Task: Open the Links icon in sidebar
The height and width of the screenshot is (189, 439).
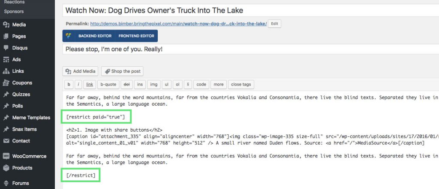Action: point(6,71)
